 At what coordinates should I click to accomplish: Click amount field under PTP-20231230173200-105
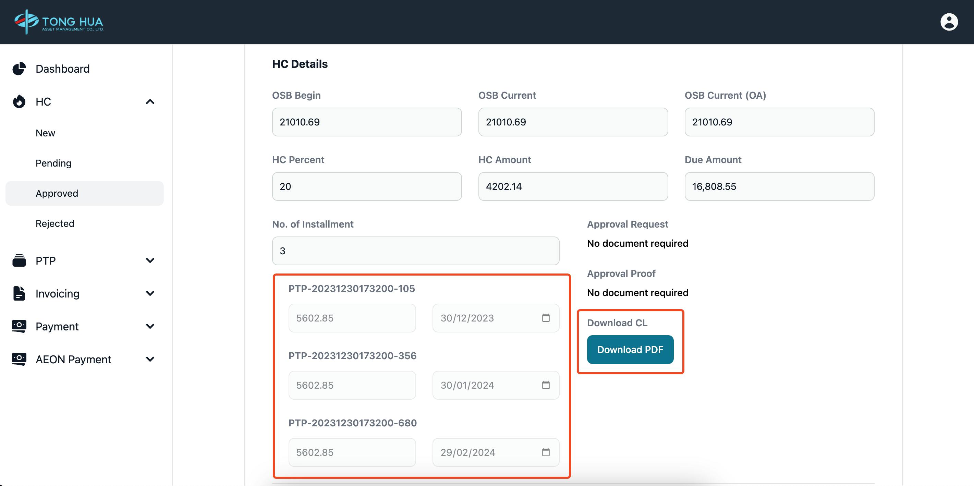click(352, 318)
